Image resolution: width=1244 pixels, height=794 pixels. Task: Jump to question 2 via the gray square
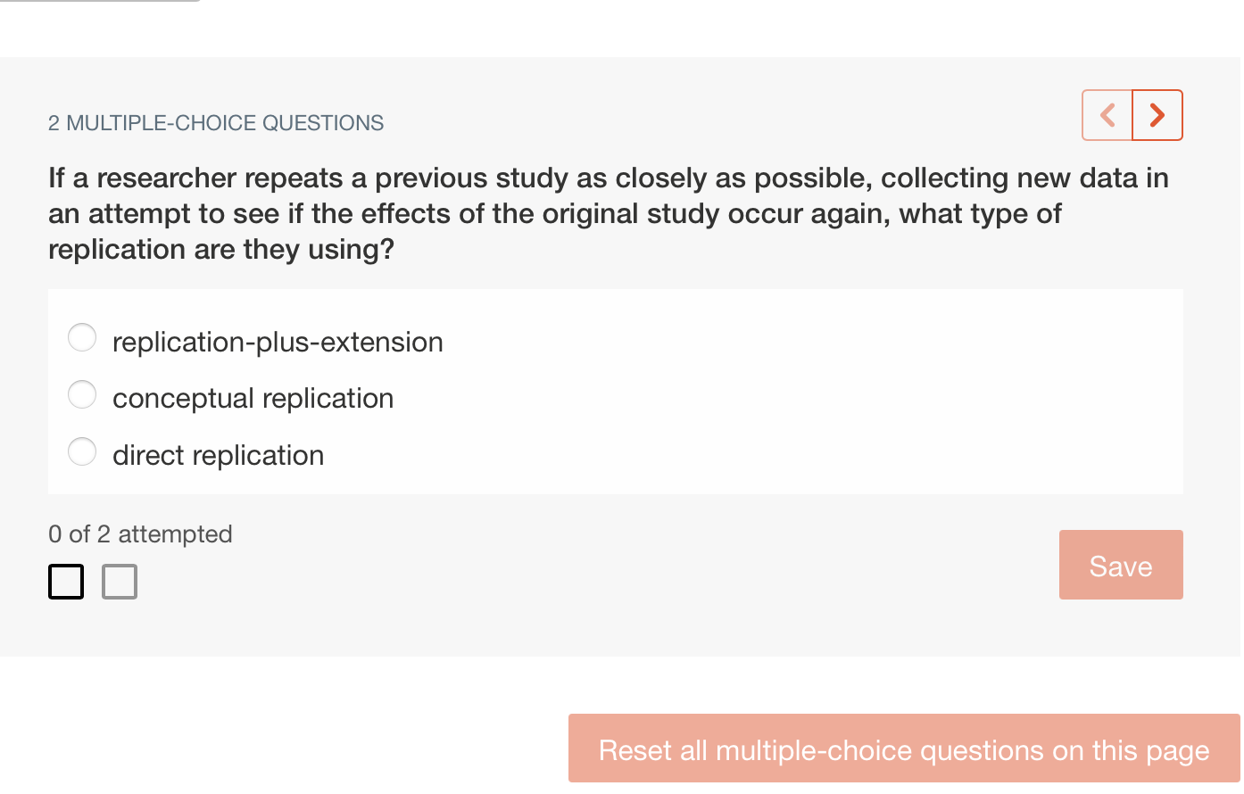click(x=120, y=581)
